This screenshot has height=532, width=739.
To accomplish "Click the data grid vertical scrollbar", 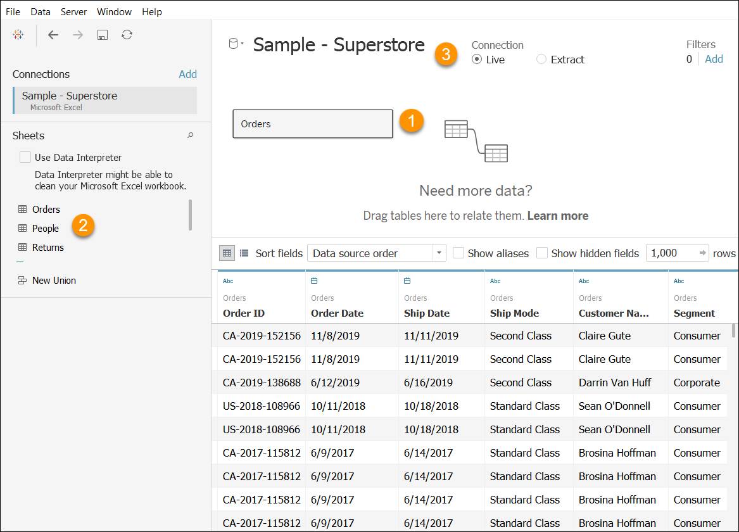I will click(733, 331).
